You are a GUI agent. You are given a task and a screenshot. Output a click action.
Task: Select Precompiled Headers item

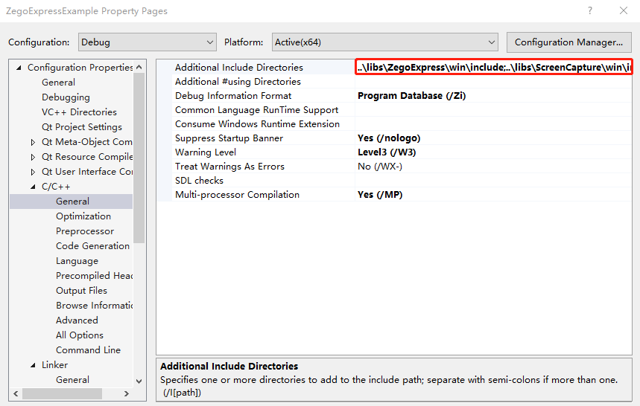pyautogui.click(x=95, y=276)
